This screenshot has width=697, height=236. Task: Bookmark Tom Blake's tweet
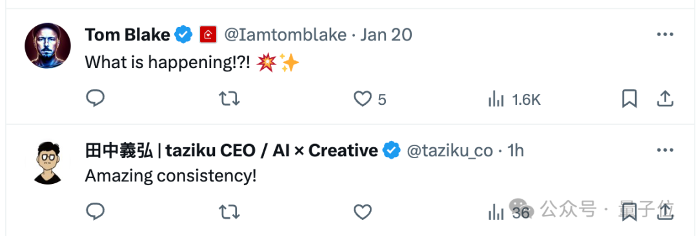(x=629, y=99)
